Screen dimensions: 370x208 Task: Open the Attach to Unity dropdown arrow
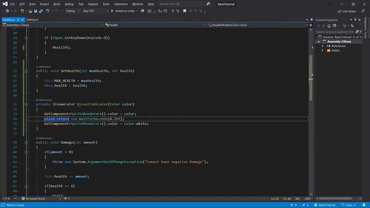tap(136, 11)
